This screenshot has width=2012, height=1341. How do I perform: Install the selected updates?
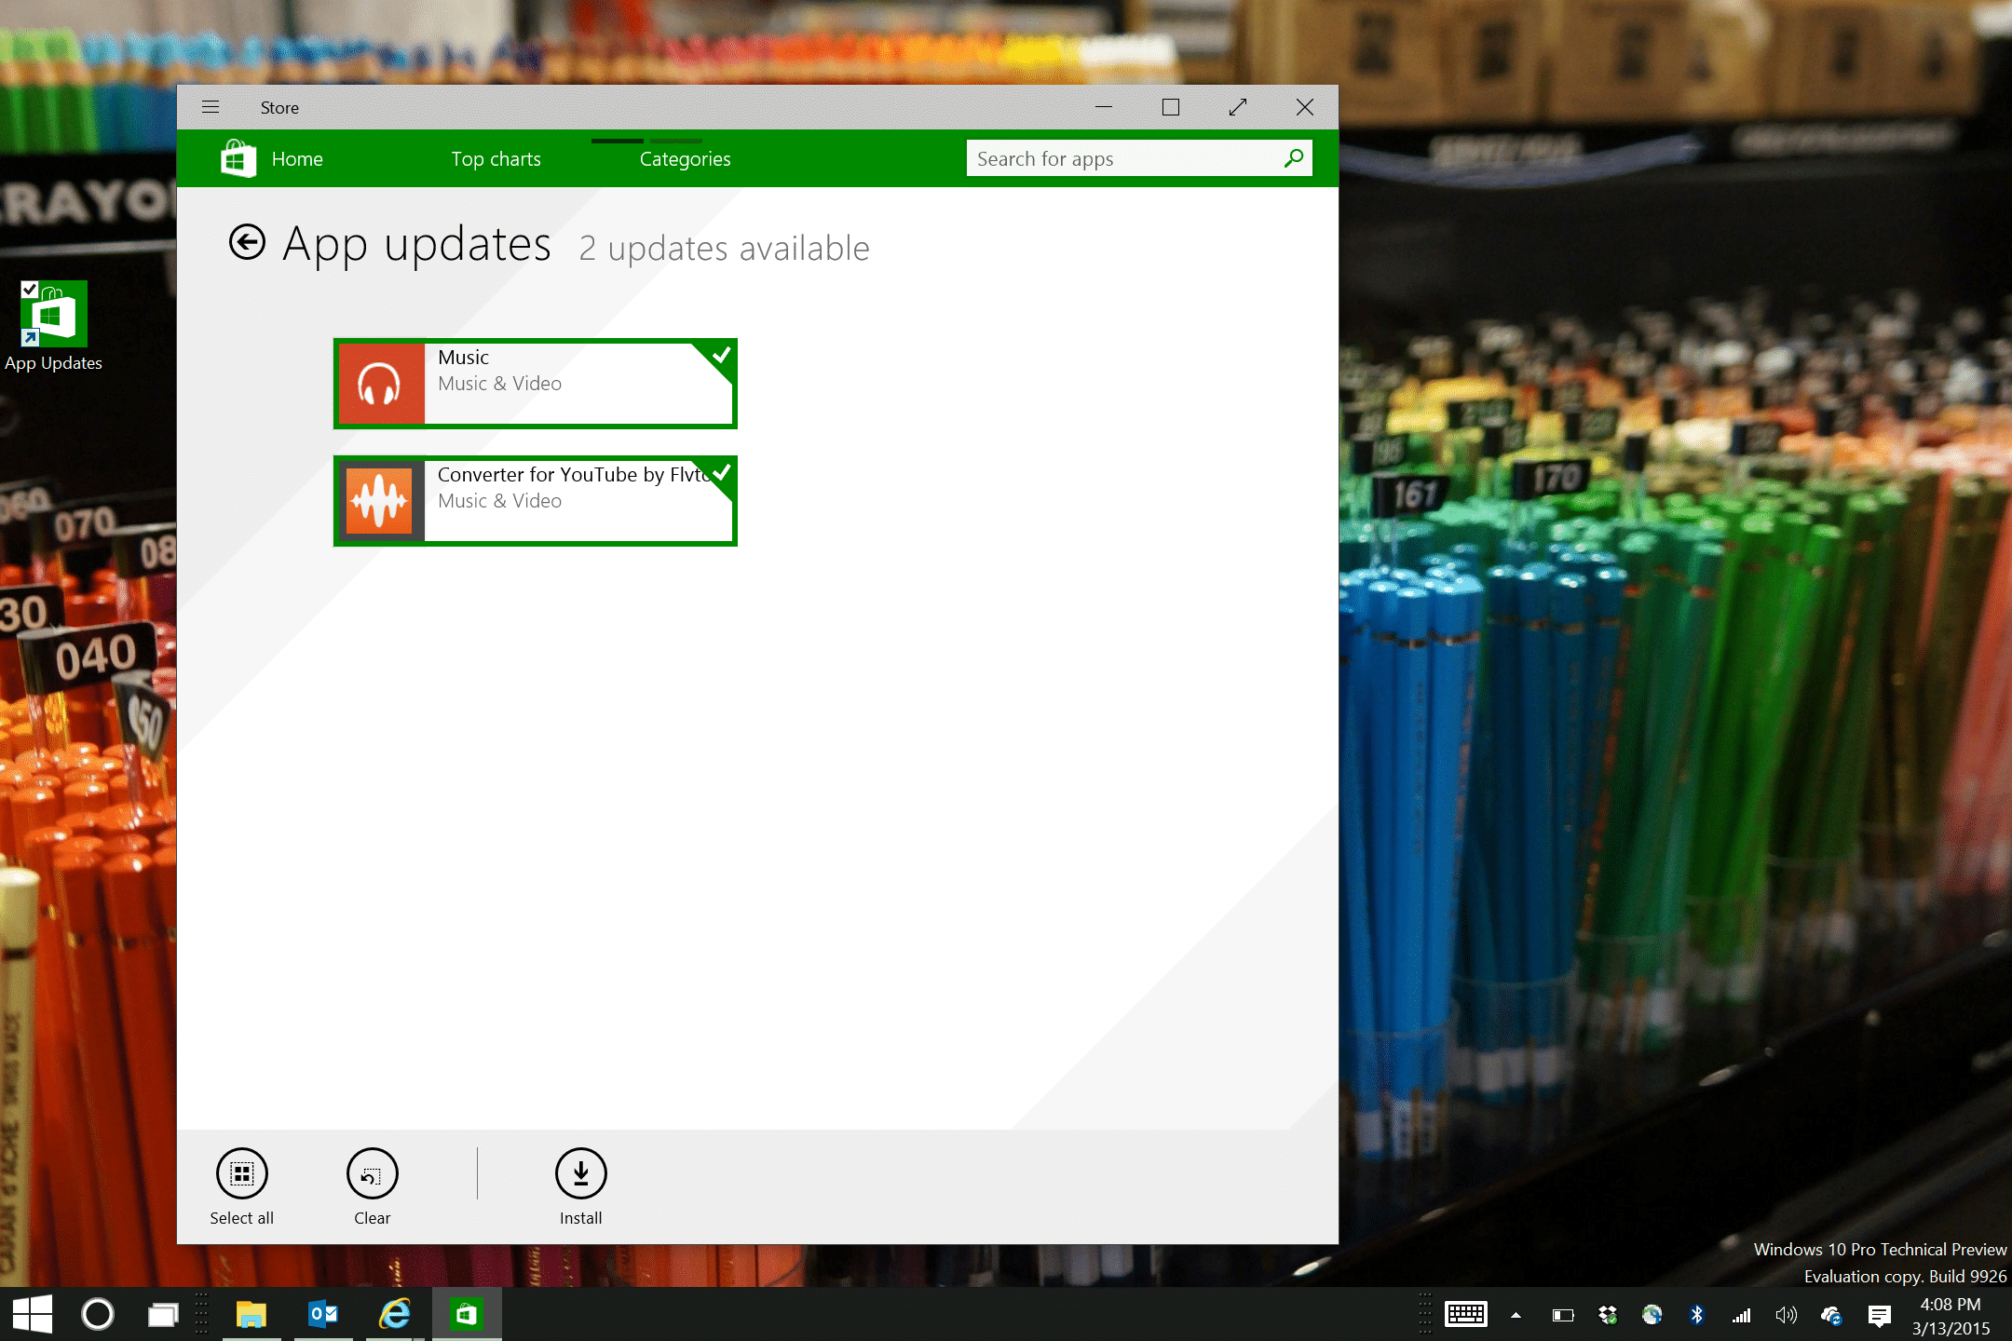[581, 1185]
